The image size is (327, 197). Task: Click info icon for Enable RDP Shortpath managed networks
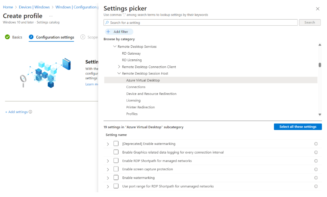316,161
